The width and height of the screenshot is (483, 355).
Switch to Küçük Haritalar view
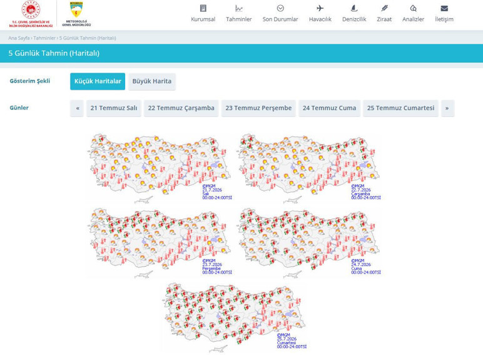click(x=98, y=81)
